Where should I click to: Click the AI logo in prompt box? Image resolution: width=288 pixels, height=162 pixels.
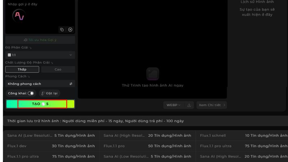18,15
